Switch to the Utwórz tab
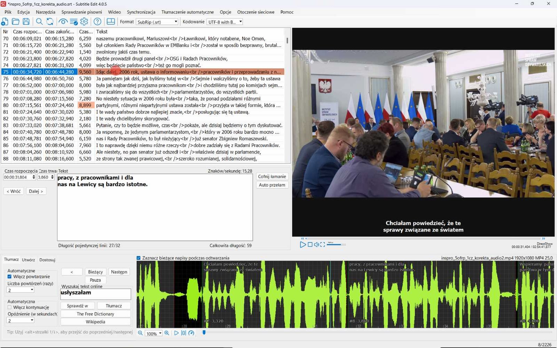The height and width of the screenshot is (348, 557). 28,260
